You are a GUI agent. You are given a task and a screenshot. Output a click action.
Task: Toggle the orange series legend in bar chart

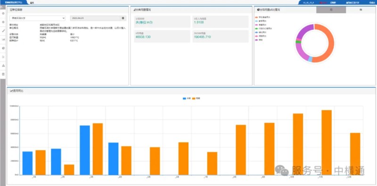196,99
